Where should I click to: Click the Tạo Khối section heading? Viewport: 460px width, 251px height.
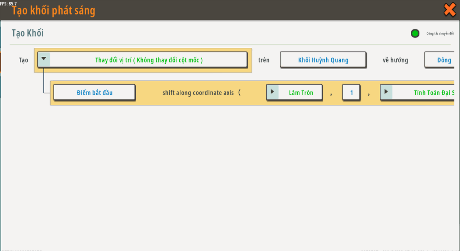[28, 33]
